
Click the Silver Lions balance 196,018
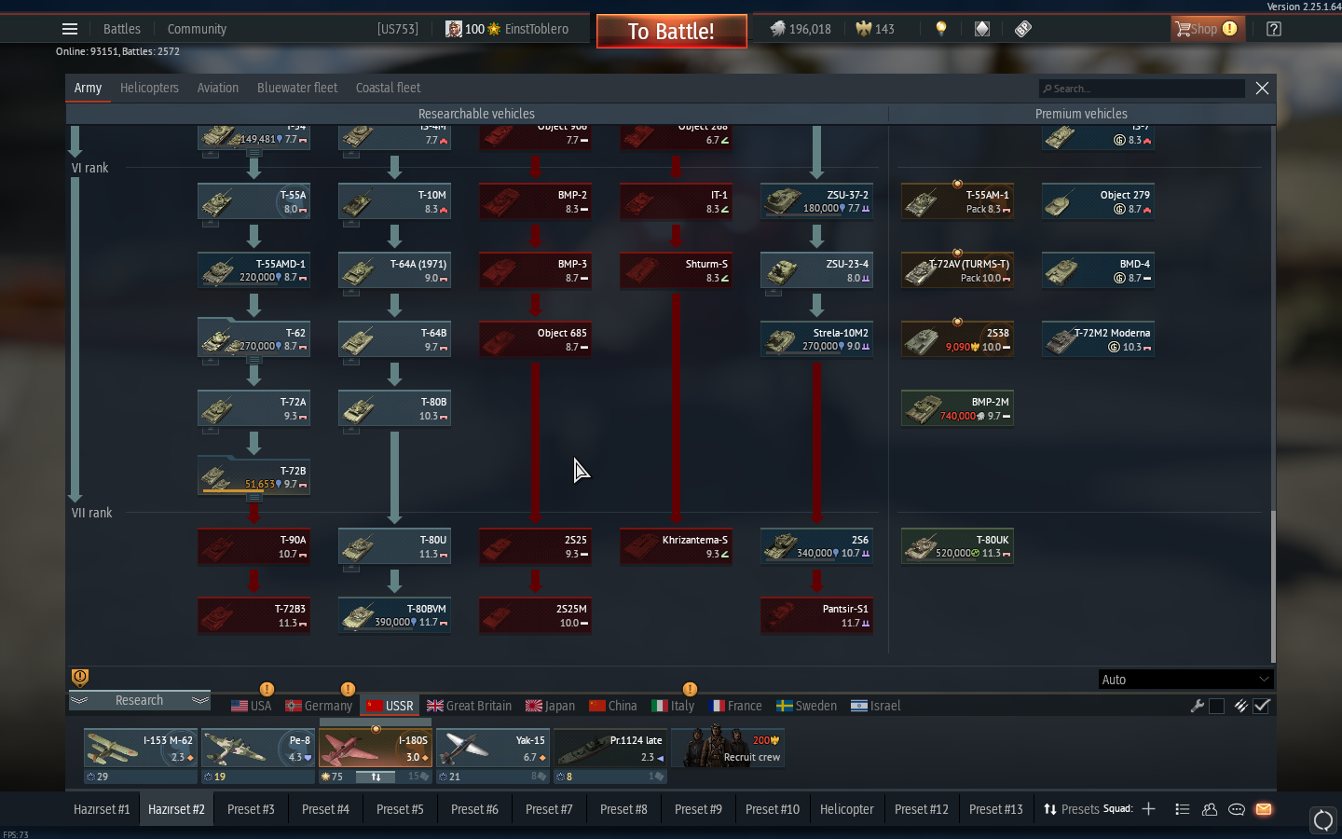[801, 29]
